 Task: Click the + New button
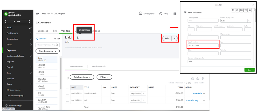pos(18,22)
